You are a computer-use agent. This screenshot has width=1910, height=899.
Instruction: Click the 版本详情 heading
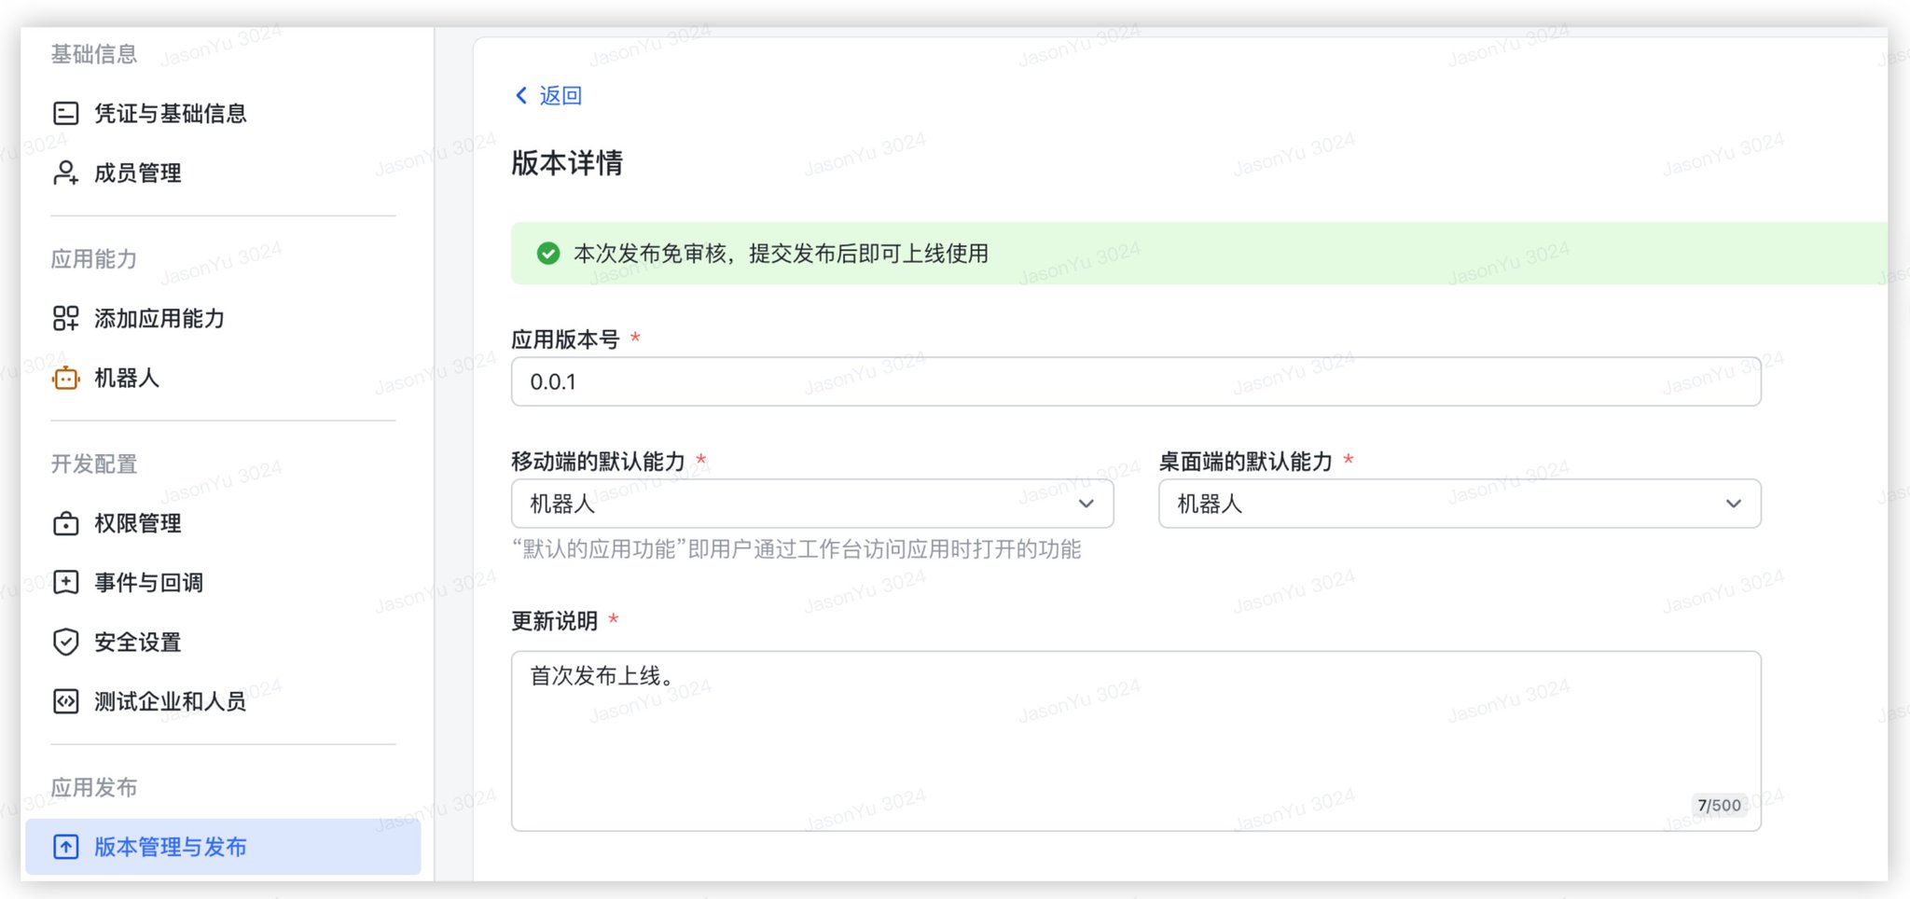click(x=567, y=163)
